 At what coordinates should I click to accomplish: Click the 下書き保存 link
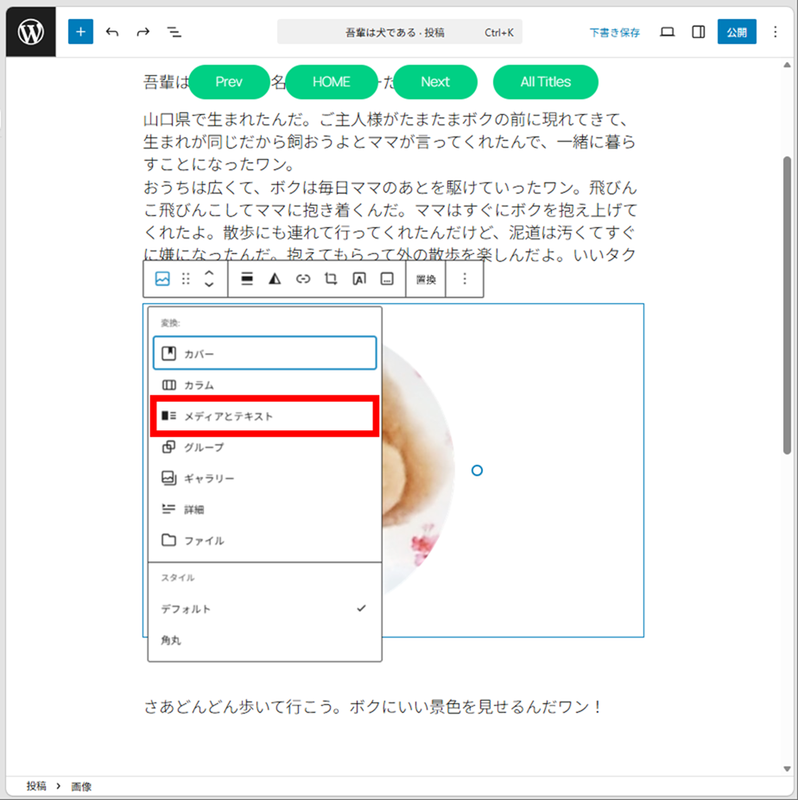(615, 33)
